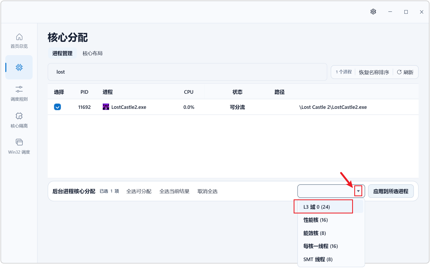Click the 全选当前结果 link
The width and height of the screenshot is (430, 268).
[174, 191]
